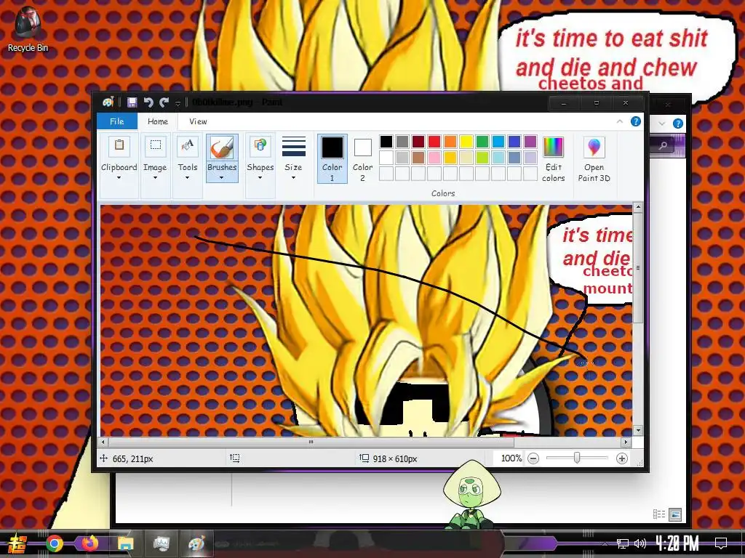Click the horizontal scrollbar left arrow
The width and height of the screenshot is (745, 558).
pos(103,442)
